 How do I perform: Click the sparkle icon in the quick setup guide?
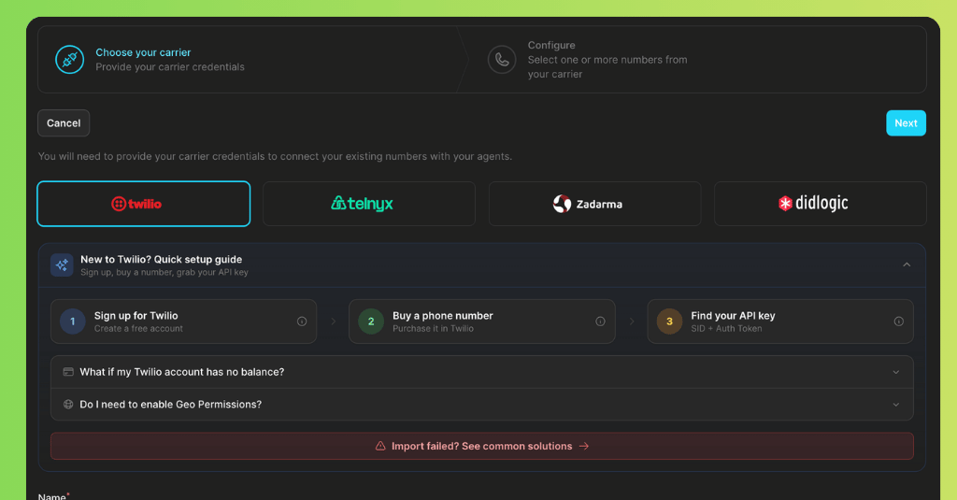(62, 265)
